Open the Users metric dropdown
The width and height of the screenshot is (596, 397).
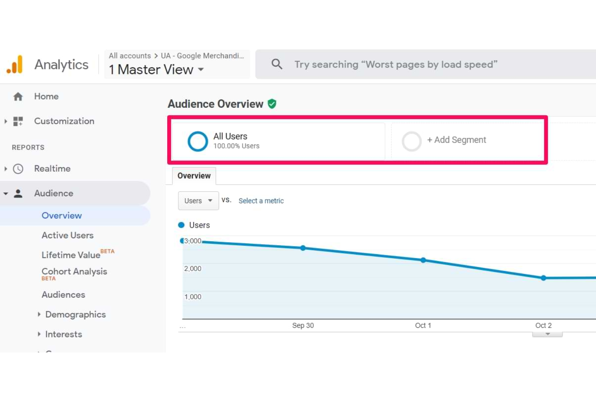coord(198,200)
